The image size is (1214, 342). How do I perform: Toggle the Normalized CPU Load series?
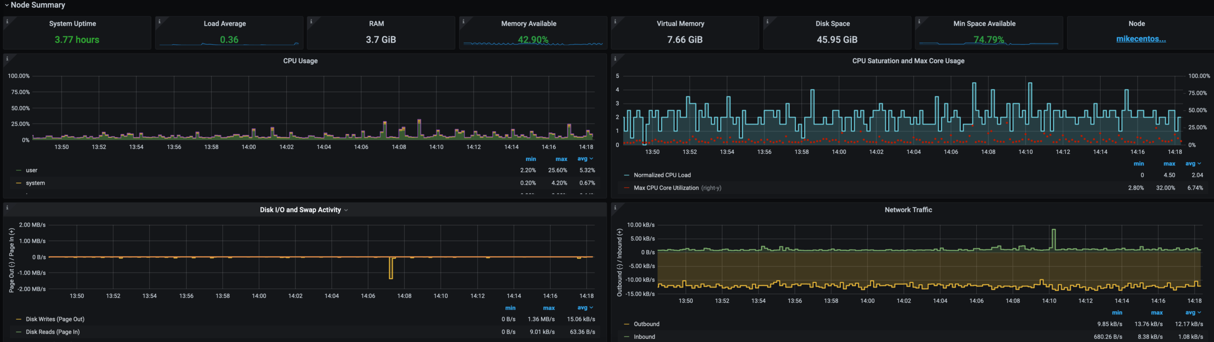pyautogui.click(x=662, y=175)
